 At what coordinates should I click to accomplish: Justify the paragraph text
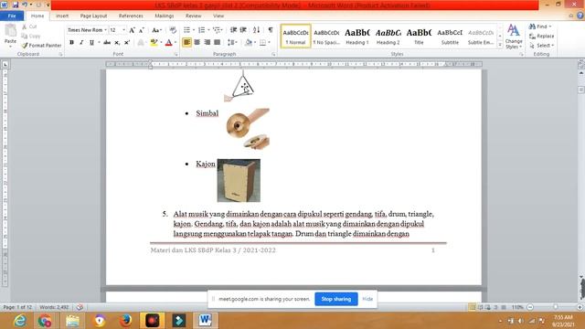[x=218, y=43]
